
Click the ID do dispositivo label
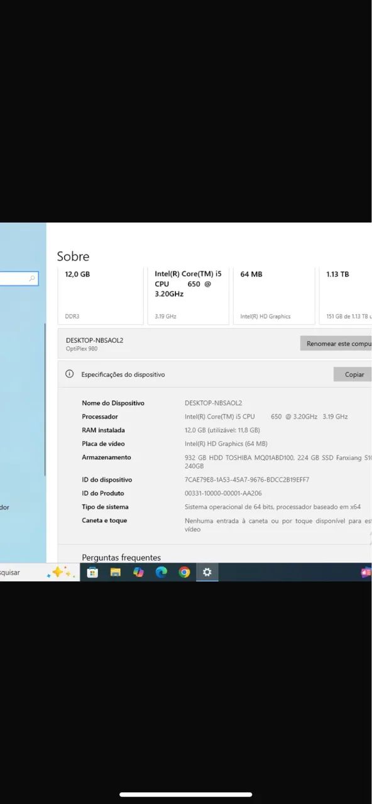pos(107,480)
